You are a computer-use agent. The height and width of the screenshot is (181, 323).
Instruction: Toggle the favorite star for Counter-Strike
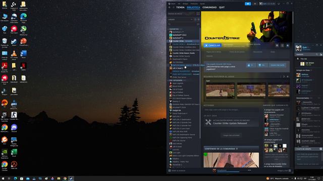pos(288,45)
